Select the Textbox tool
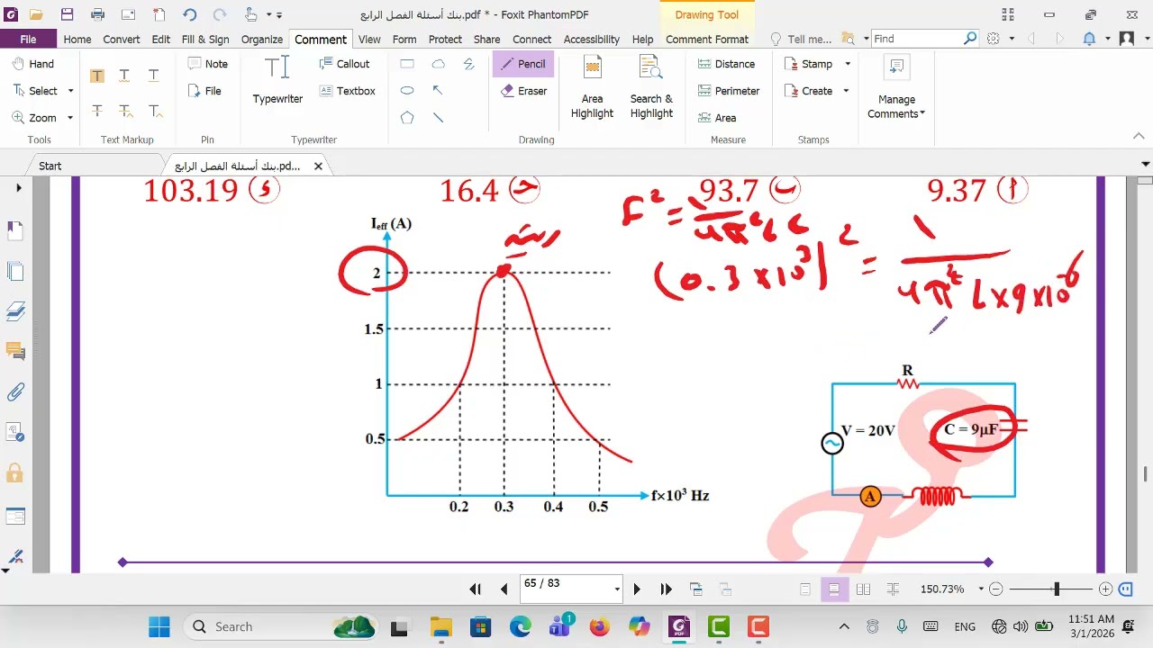1153x648 pixels. [347, 91]
